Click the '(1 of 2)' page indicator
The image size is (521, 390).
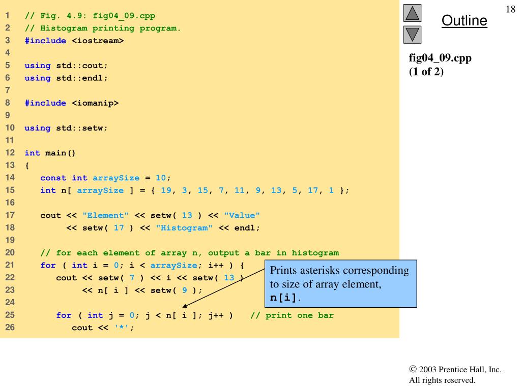(x=426, y=72)
